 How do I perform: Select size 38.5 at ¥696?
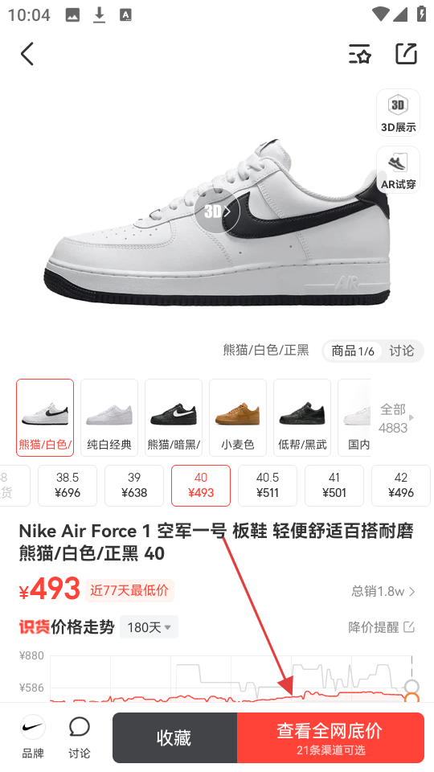[68, 486]
